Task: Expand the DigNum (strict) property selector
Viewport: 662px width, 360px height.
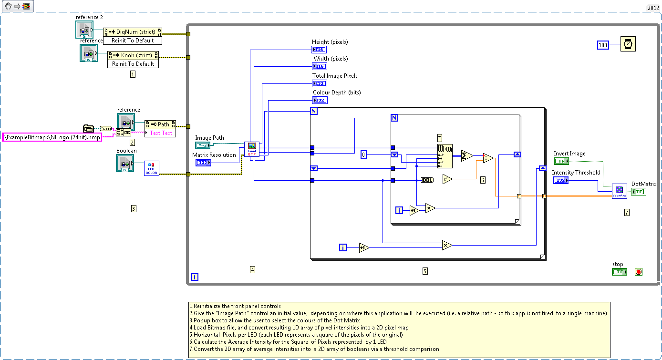Action: coord(133,31)
